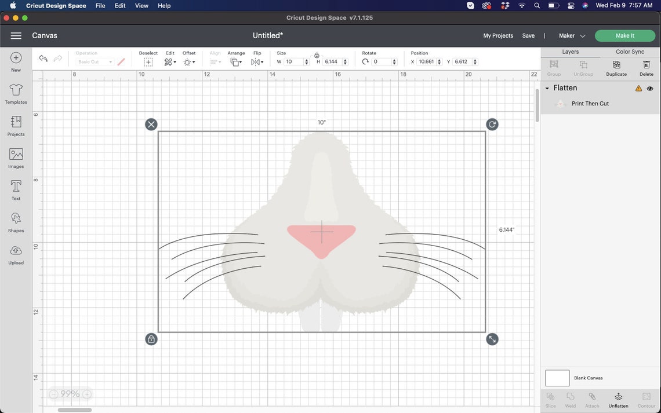Open the Templates panel
This screenshot has height=413, width=661.
point(15,93)
